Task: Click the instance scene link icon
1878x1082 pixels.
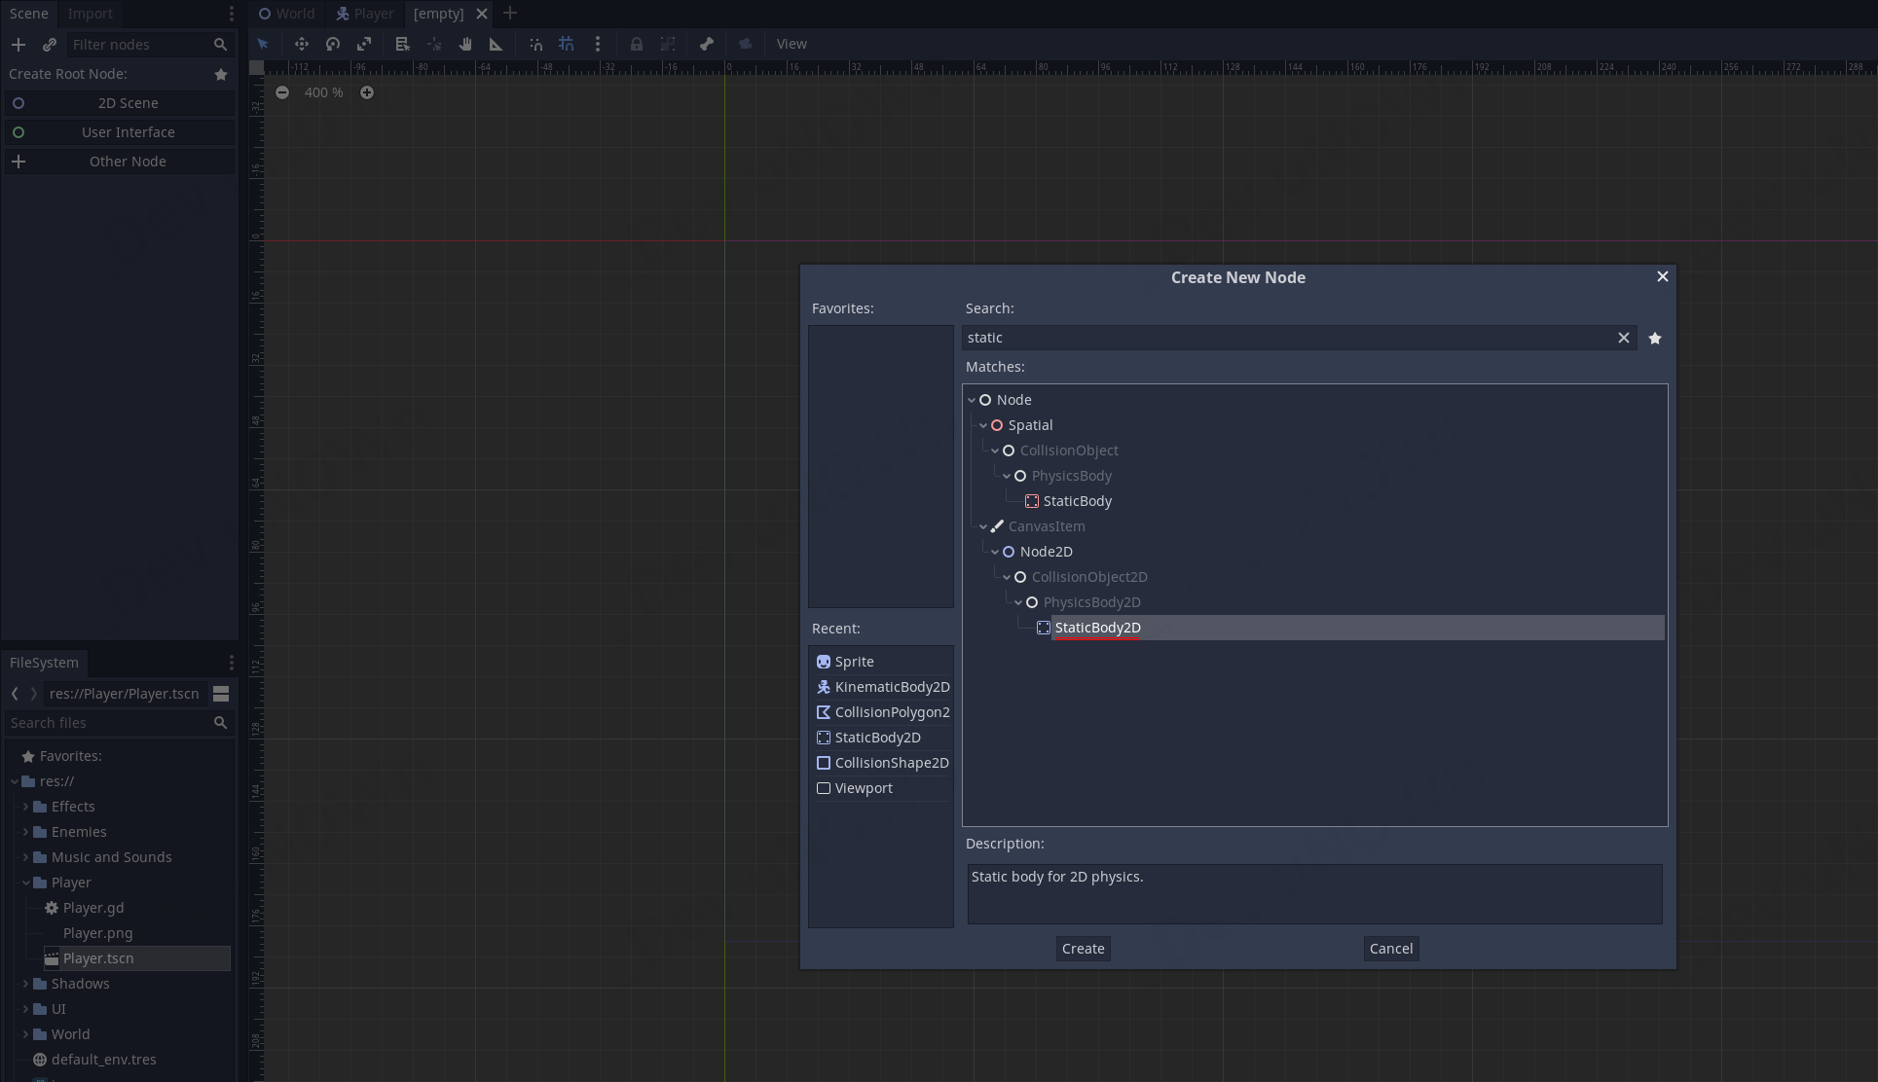Action: click(x=50, y=45)
